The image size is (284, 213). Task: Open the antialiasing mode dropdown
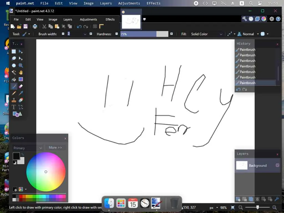click(235, 34)
